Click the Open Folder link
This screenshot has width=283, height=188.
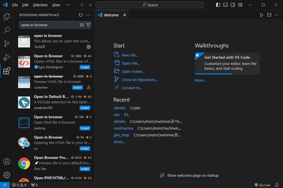[133, 72]
